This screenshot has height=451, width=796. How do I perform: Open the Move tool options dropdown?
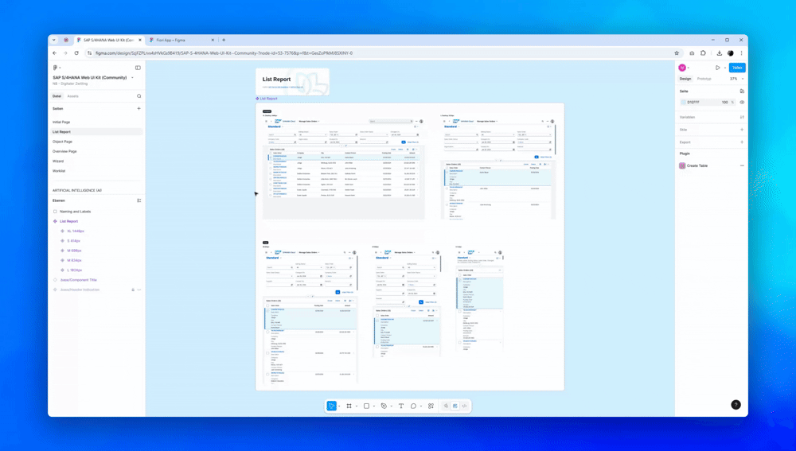339,406
